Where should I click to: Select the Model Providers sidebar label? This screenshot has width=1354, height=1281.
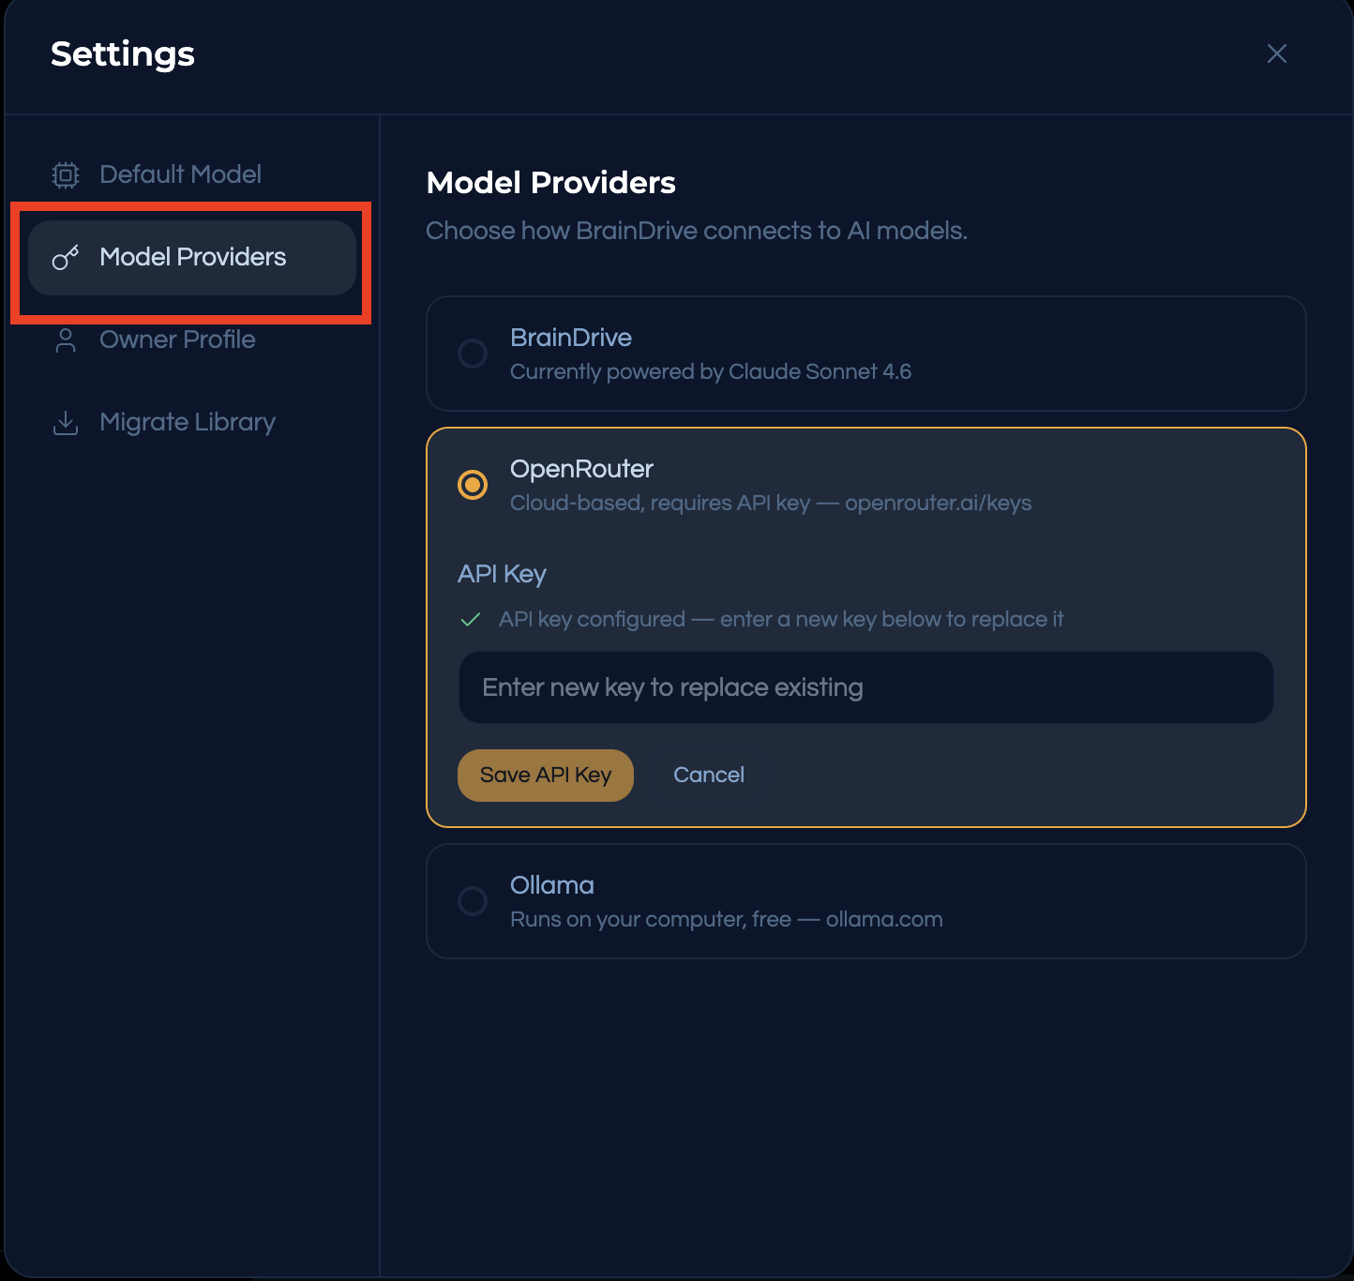[192, 257]
